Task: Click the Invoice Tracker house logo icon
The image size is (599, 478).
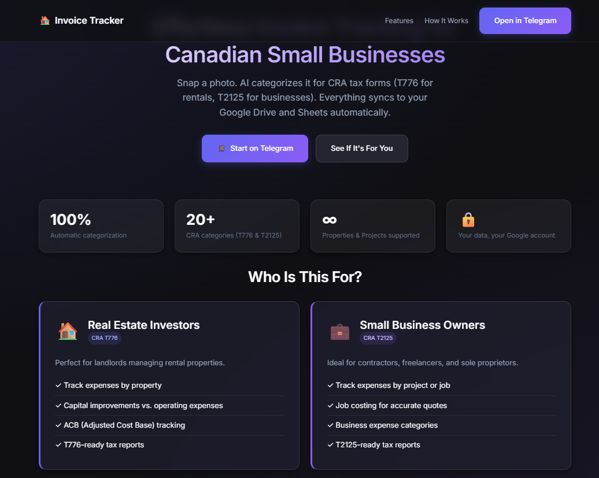Action: [x=45, y=20]
